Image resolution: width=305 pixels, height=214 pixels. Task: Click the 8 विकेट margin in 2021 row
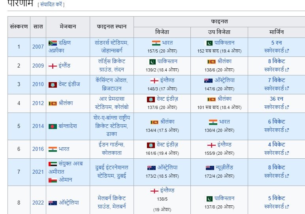tap(276, 168)
